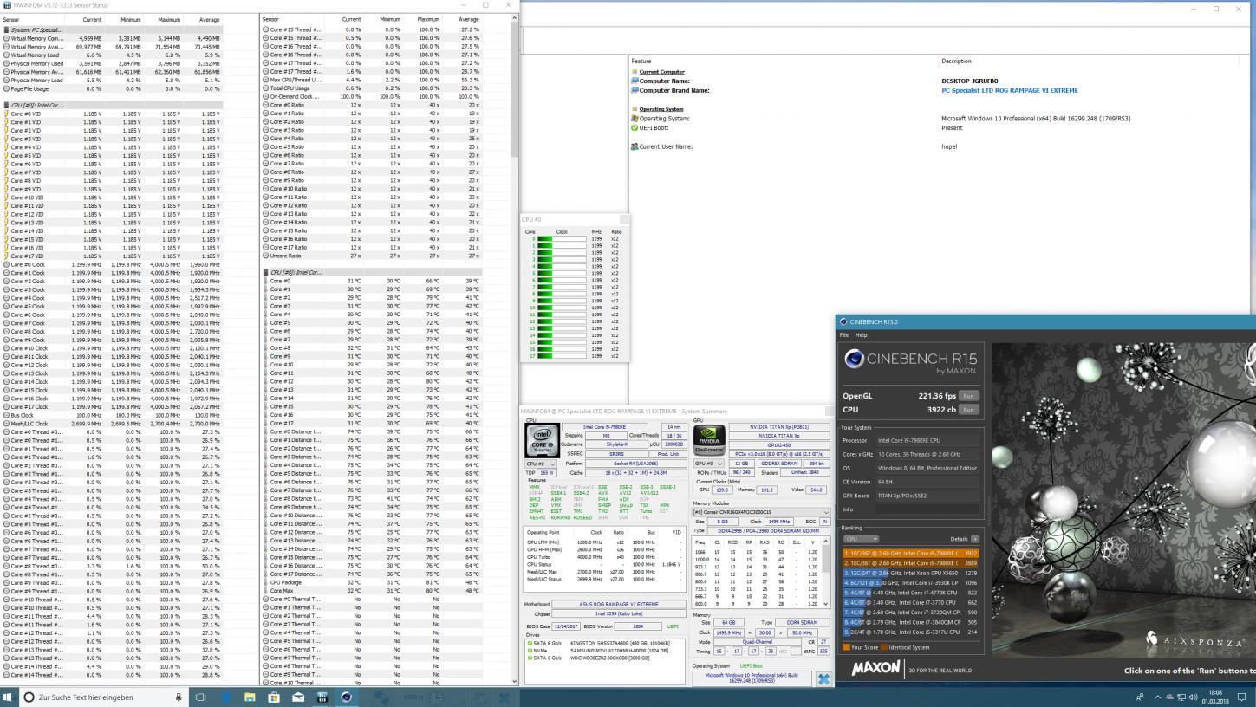Image resolution: width=1256 pixels, height=707 pixels.
Task: Click the SAMSUNG NVMe drive status icon
Action: (x=530, y=650)
